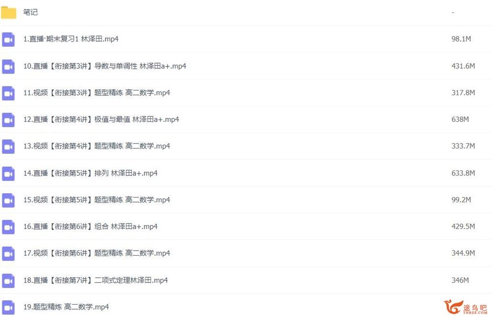Open file 13.视频【衔接第4讲】题型精练
This screenshot has width=492, height=317.
coord(96,146)
